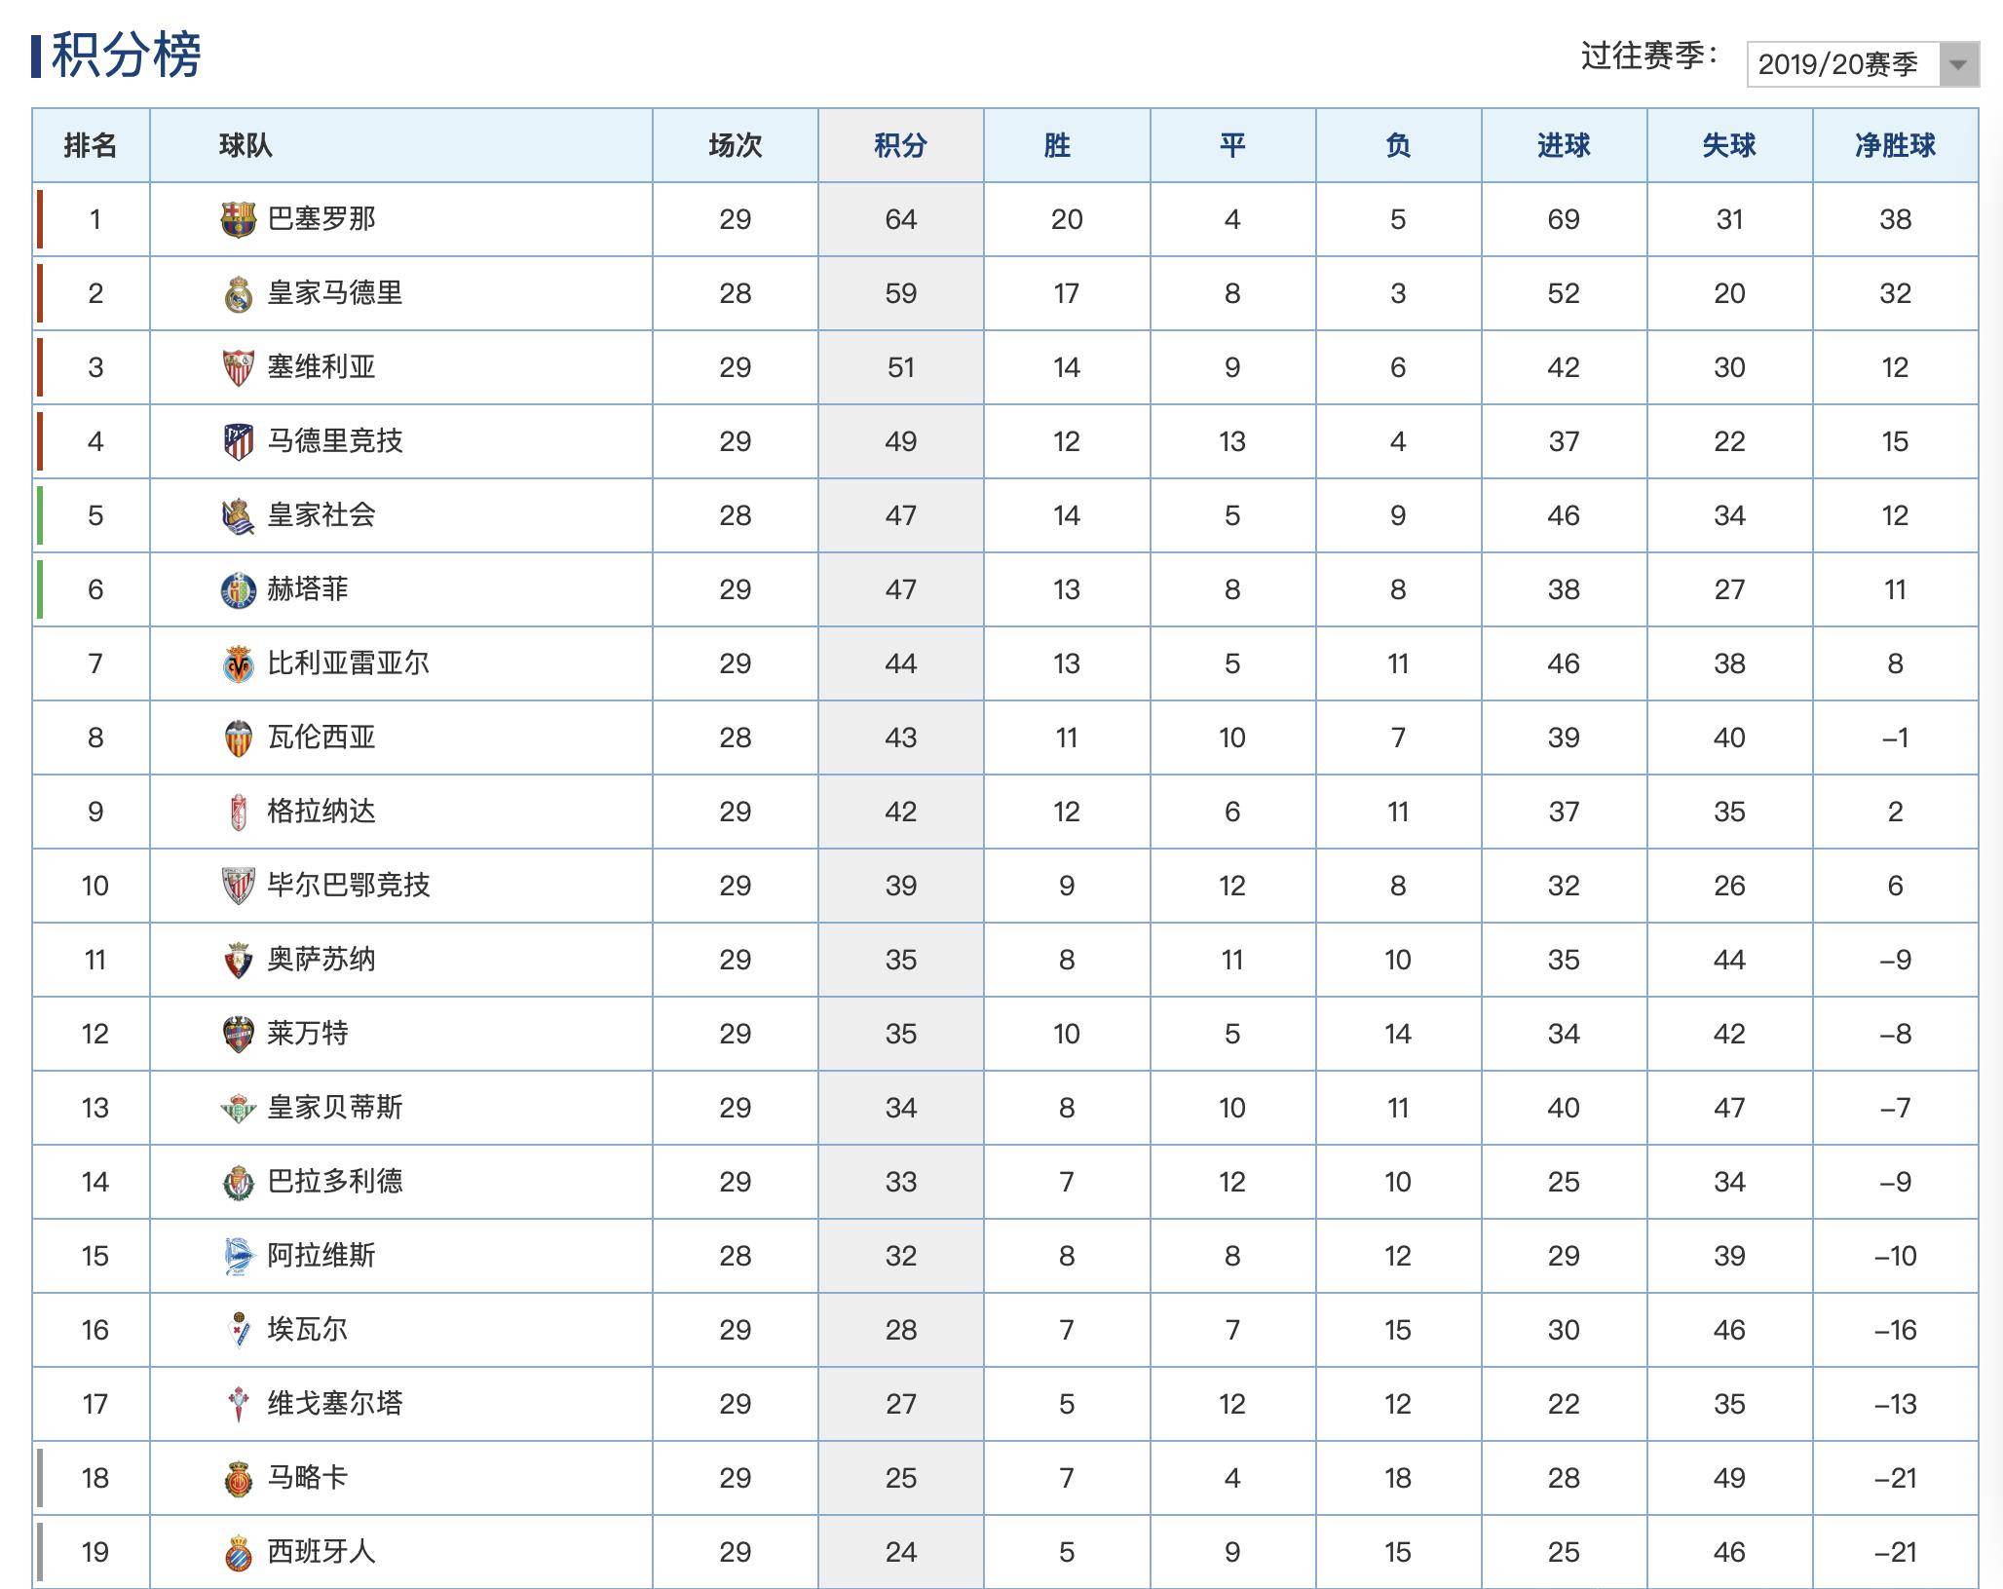The image size is (2003, 1589).
Task: Open team link 阿拉维斯
Action: pyautogui.click(x=321, y=1256)
